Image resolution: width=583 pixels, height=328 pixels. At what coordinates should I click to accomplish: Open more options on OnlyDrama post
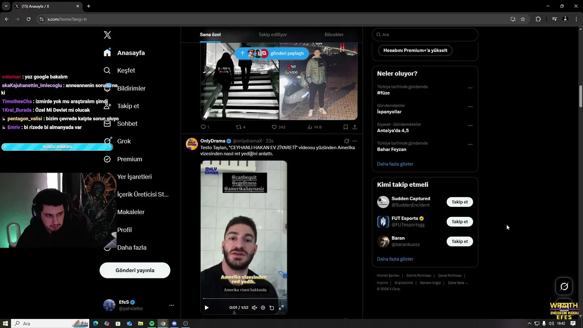[x=355, y=141]
